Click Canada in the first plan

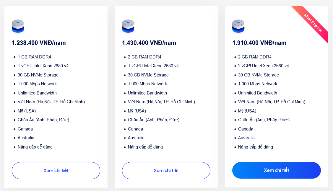pos(25,129)
